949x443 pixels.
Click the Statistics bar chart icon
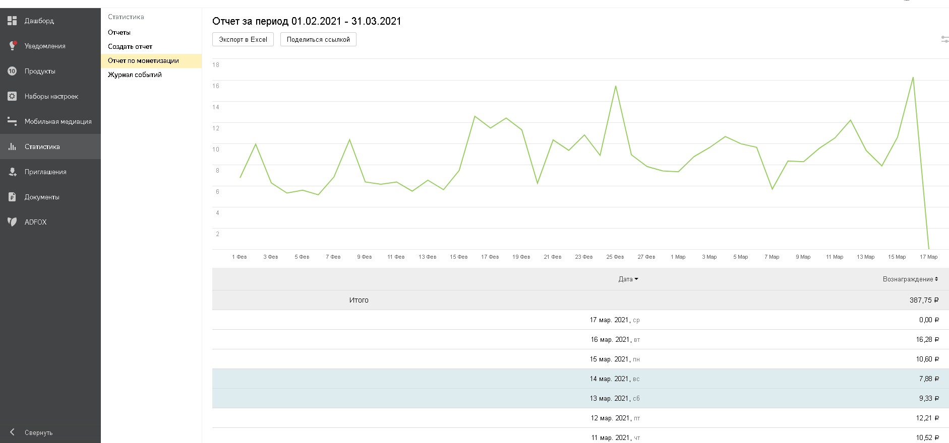point(12,146)
